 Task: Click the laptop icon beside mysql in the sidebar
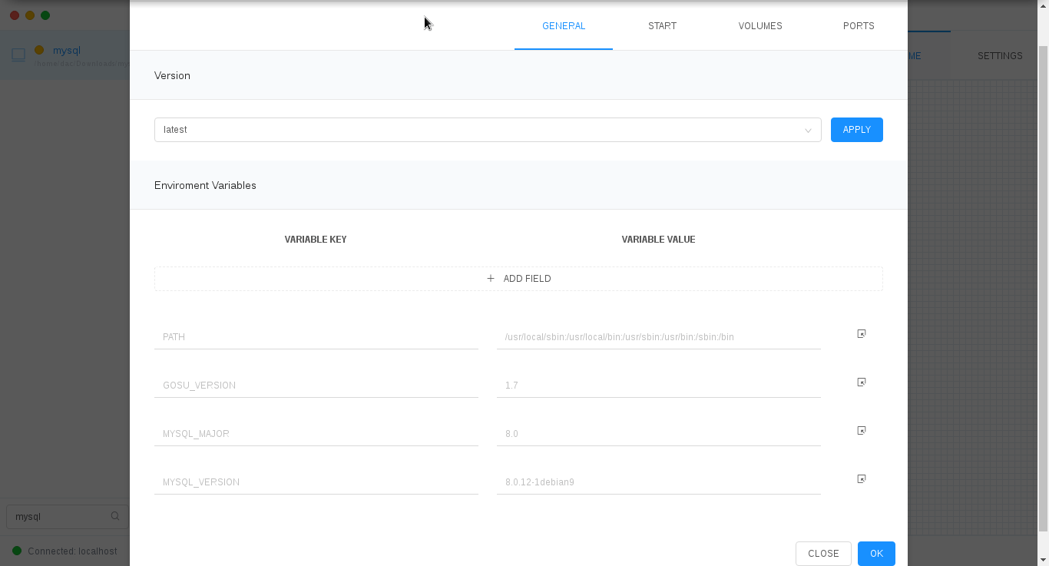coord(18,55)
